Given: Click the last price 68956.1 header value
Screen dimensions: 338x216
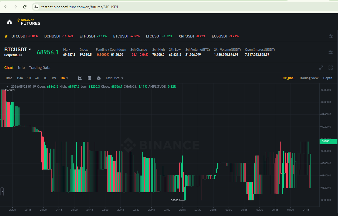Looking at the screenshot, I should [47, 52].
